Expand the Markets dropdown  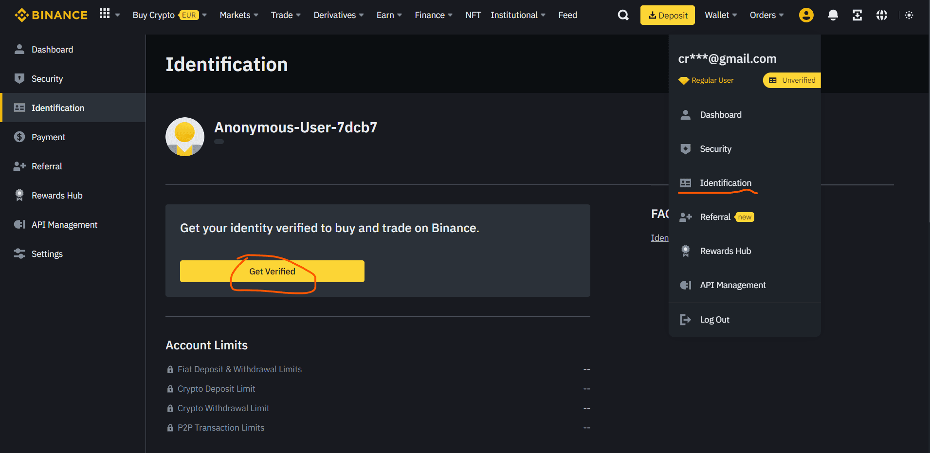(x=239, y=15)
